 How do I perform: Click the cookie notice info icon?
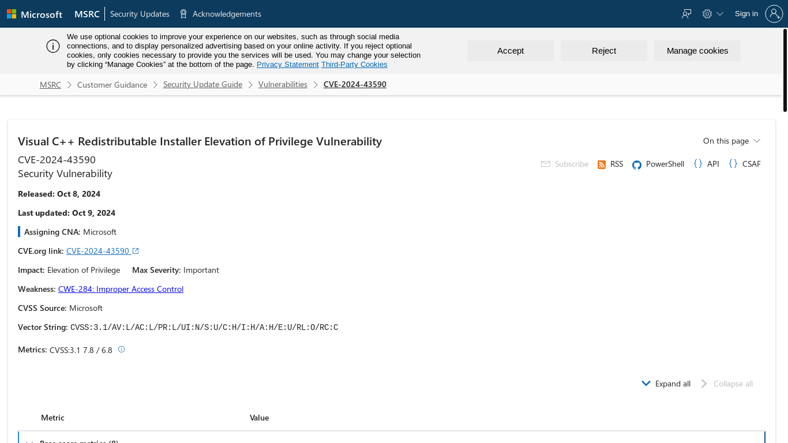[53, 47]
